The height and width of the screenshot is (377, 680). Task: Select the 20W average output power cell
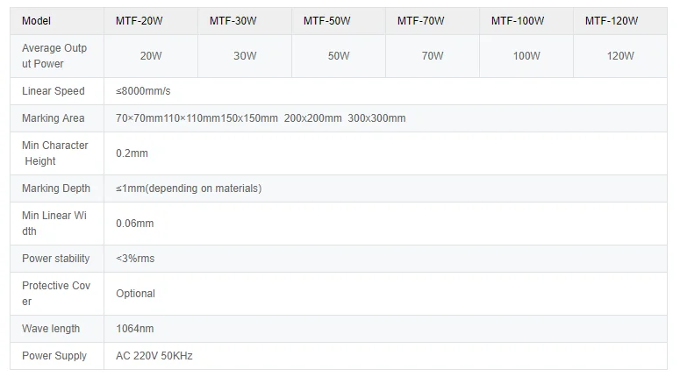pyautogui.click(x=151, y=56)
